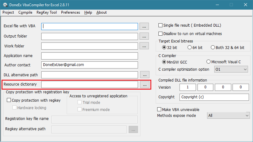Open the RegKey Tool menu
This screenshot has height=142, width=253.
47,12
